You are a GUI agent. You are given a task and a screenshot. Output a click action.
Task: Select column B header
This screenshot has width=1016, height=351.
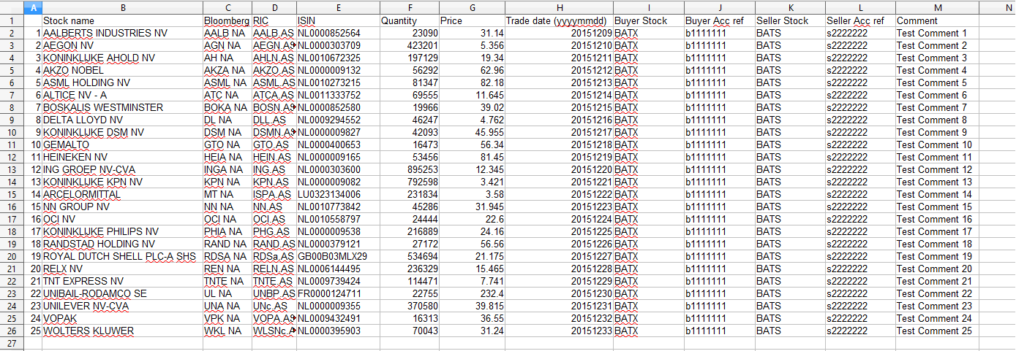coord(122,7)
